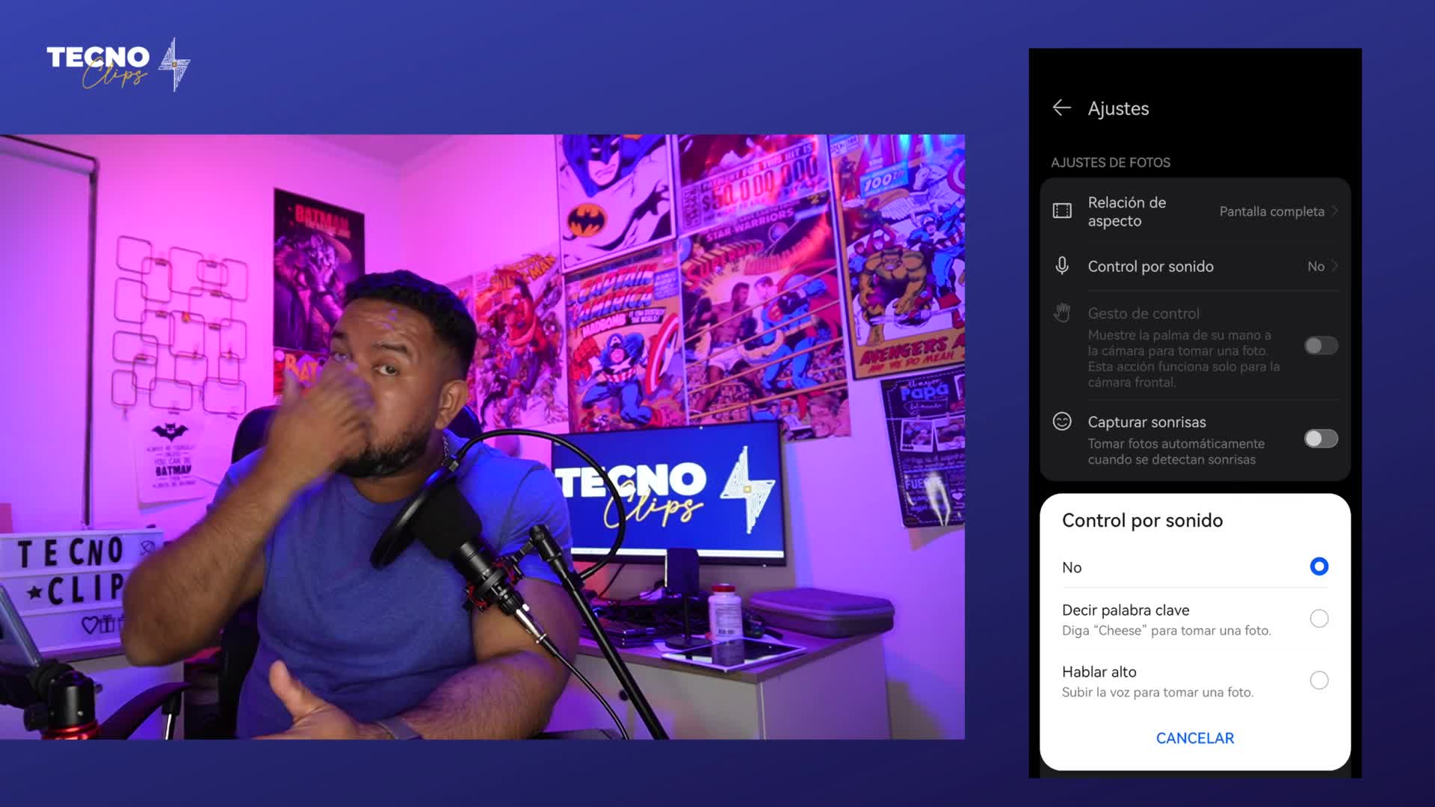The height and width of the screenshot is (807, 1435).
Task: Click the presenter webcam video frame
Action: pos(482,433)
